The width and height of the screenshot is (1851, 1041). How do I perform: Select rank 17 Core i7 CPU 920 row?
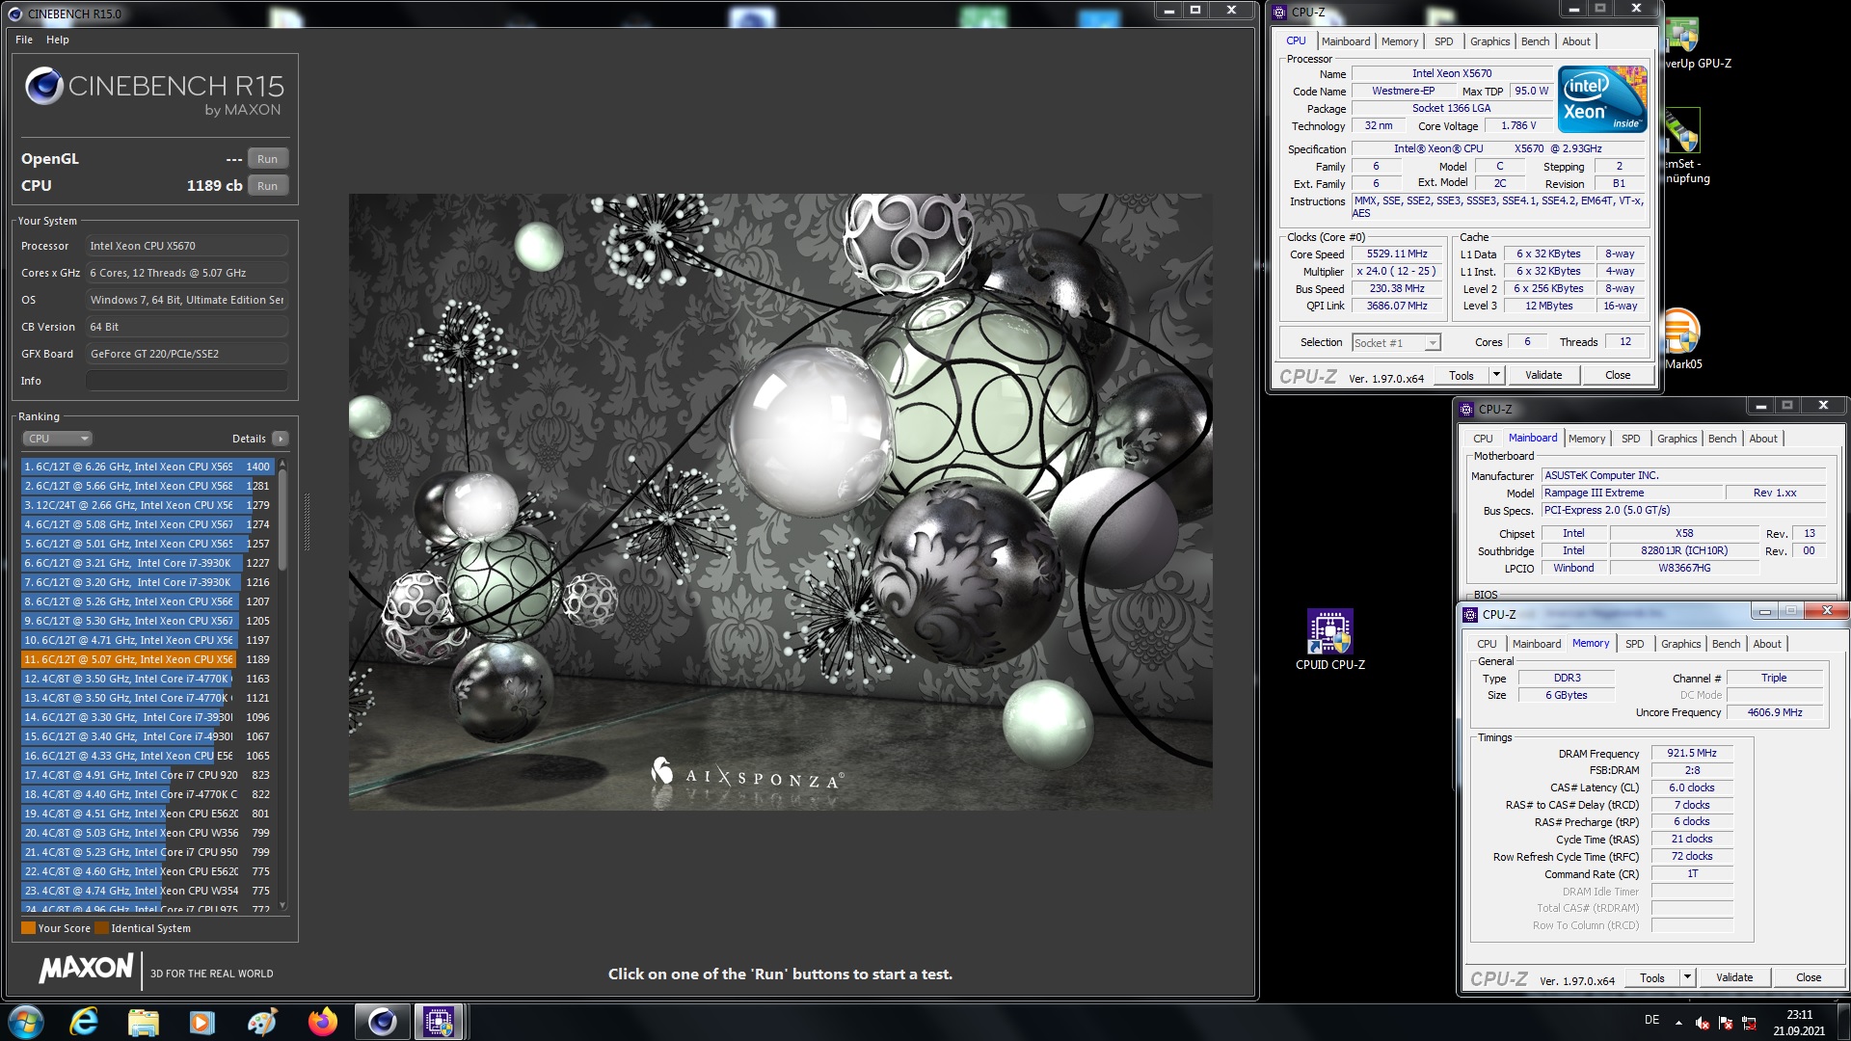point(148,775)
